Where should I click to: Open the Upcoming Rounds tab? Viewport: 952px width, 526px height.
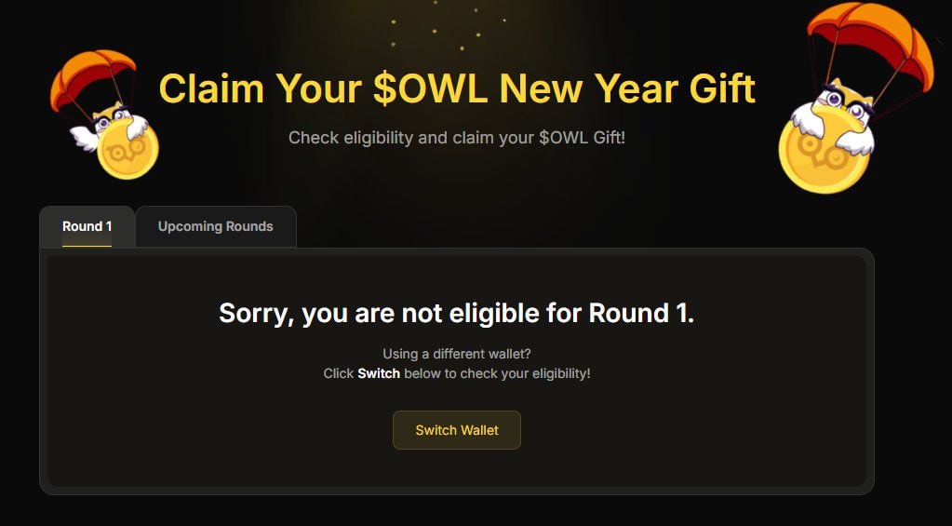216,226
